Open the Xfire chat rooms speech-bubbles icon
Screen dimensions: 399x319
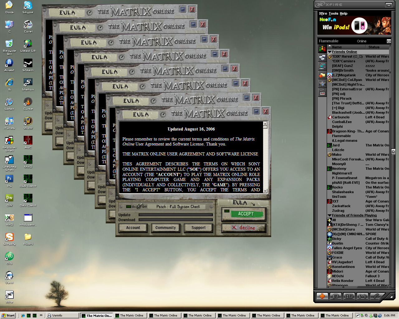[x=322, y=58]
